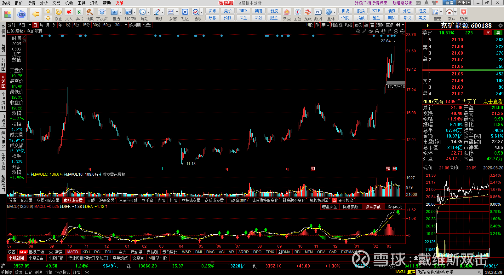Open the 行情 menu
Screen dimensions: 504x276
[x=31, y=3]
